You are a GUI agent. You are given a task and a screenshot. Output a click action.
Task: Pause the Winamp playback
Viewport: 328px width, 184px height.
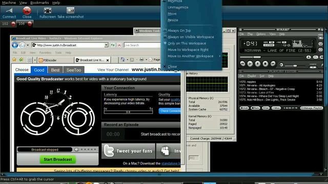click(x=257, y=63)
